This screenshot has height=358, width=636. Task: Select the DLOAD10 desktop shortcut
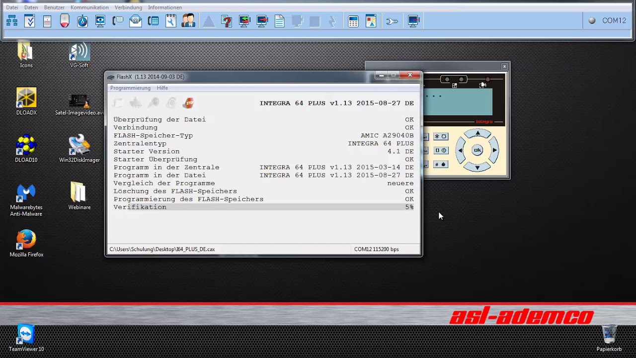(26, 149)
